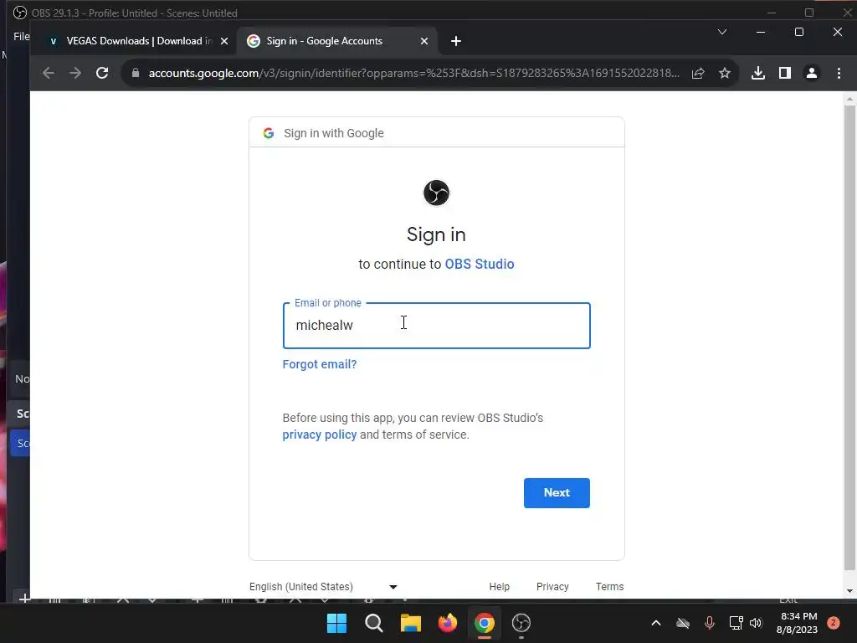Open the Terms footer link
Viewport: 857px width, 643px height.
click(x=609, y=587)
